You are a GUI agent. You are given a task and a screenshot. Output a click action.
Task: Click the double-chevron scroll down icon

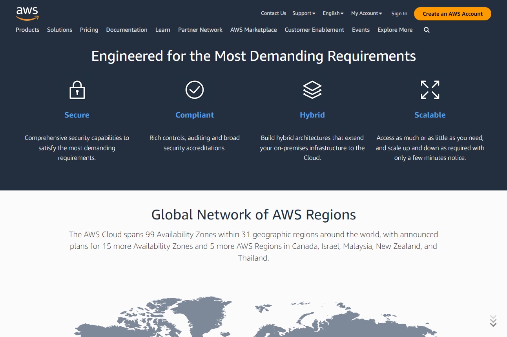point(493,321)
